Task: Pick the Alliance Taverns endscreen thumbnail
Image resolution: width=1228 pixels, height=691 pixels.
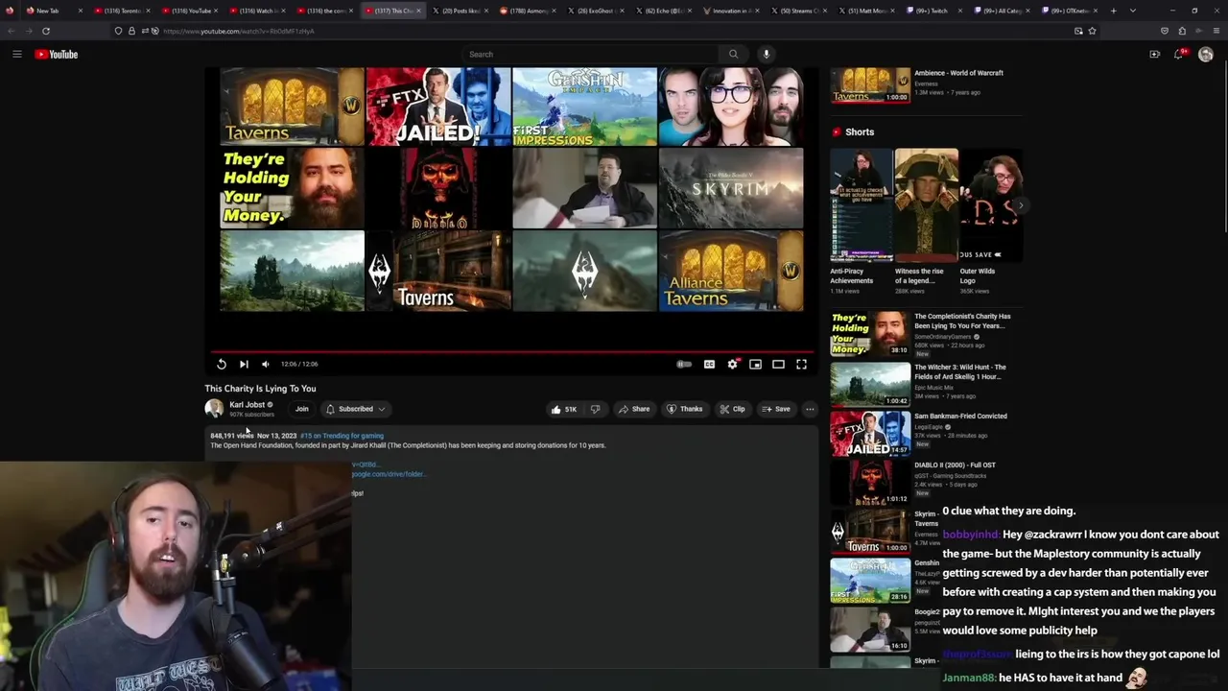Action: [x=730, y=271]
